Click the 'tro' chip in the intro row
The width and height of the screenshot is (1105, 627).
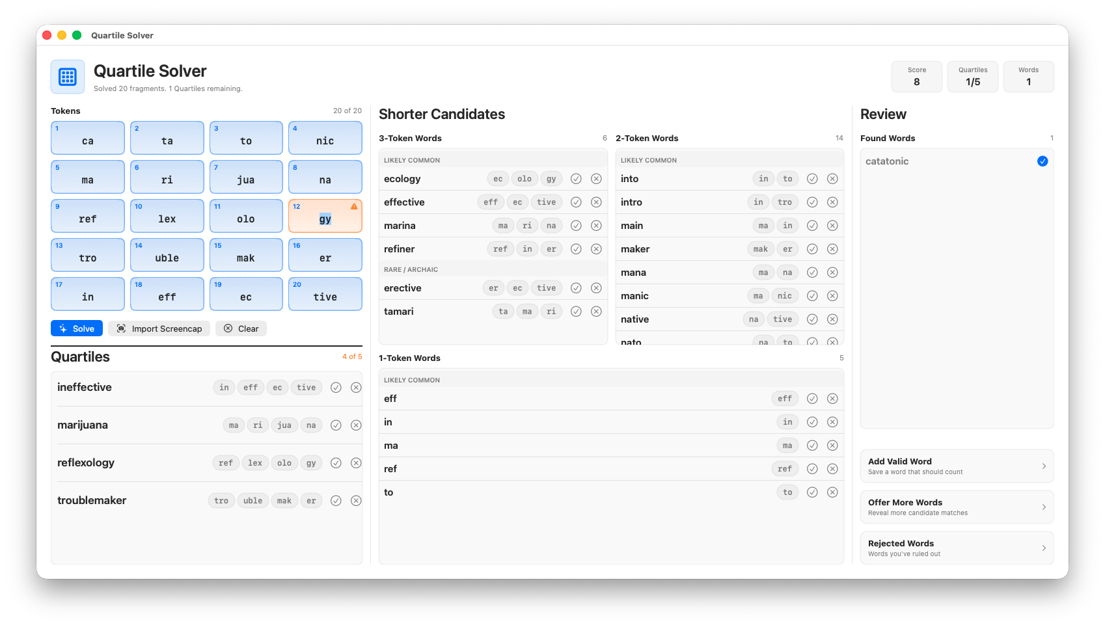[x=785, y=202]
